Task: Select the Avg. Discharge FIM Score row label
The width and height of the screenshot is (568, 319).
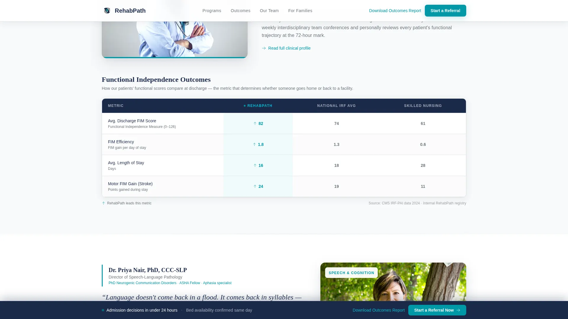Action: pyautogui.click(x=132, y=121)
